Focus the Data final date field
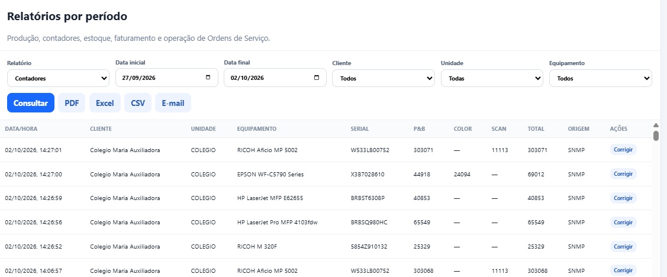 tap(275, 78)
